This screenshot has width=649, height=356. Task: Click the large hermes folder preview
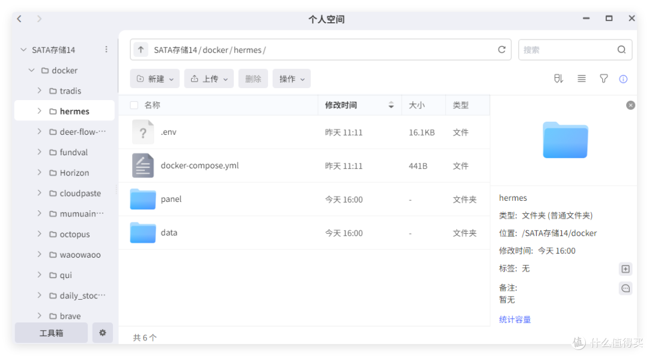point(565,140)
